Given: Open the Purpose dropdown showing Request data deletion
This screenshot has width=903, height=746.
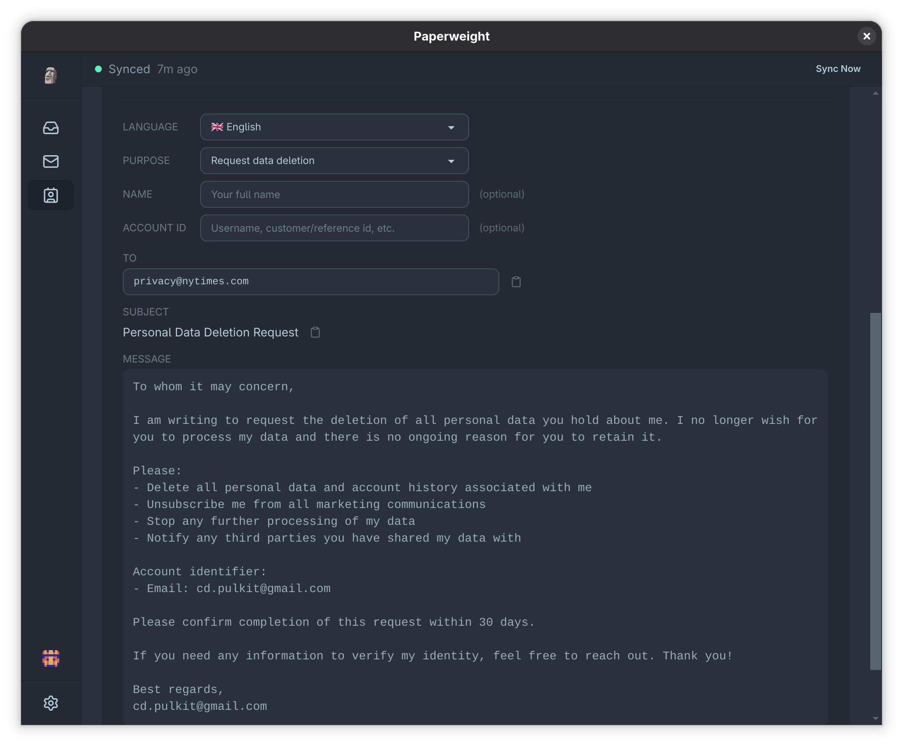Looking at the screenshot, I should [x=334, y=161].
